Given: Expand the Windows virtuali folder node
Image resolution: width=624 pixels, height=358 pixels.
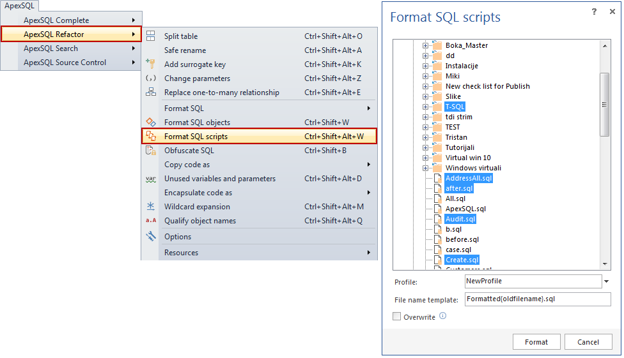Looking at the screenshot, I should click(425, 168).
